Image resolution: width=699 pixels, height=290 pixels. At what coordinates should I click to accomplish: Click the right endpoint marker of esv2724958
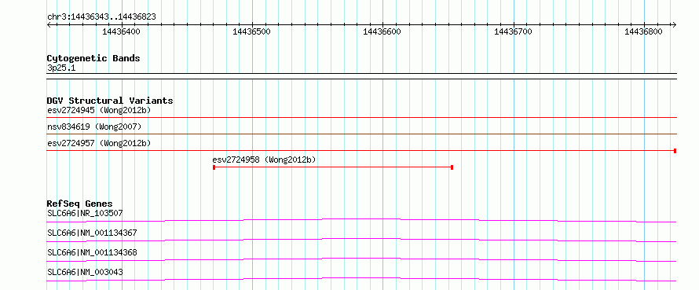pos(452,167)
